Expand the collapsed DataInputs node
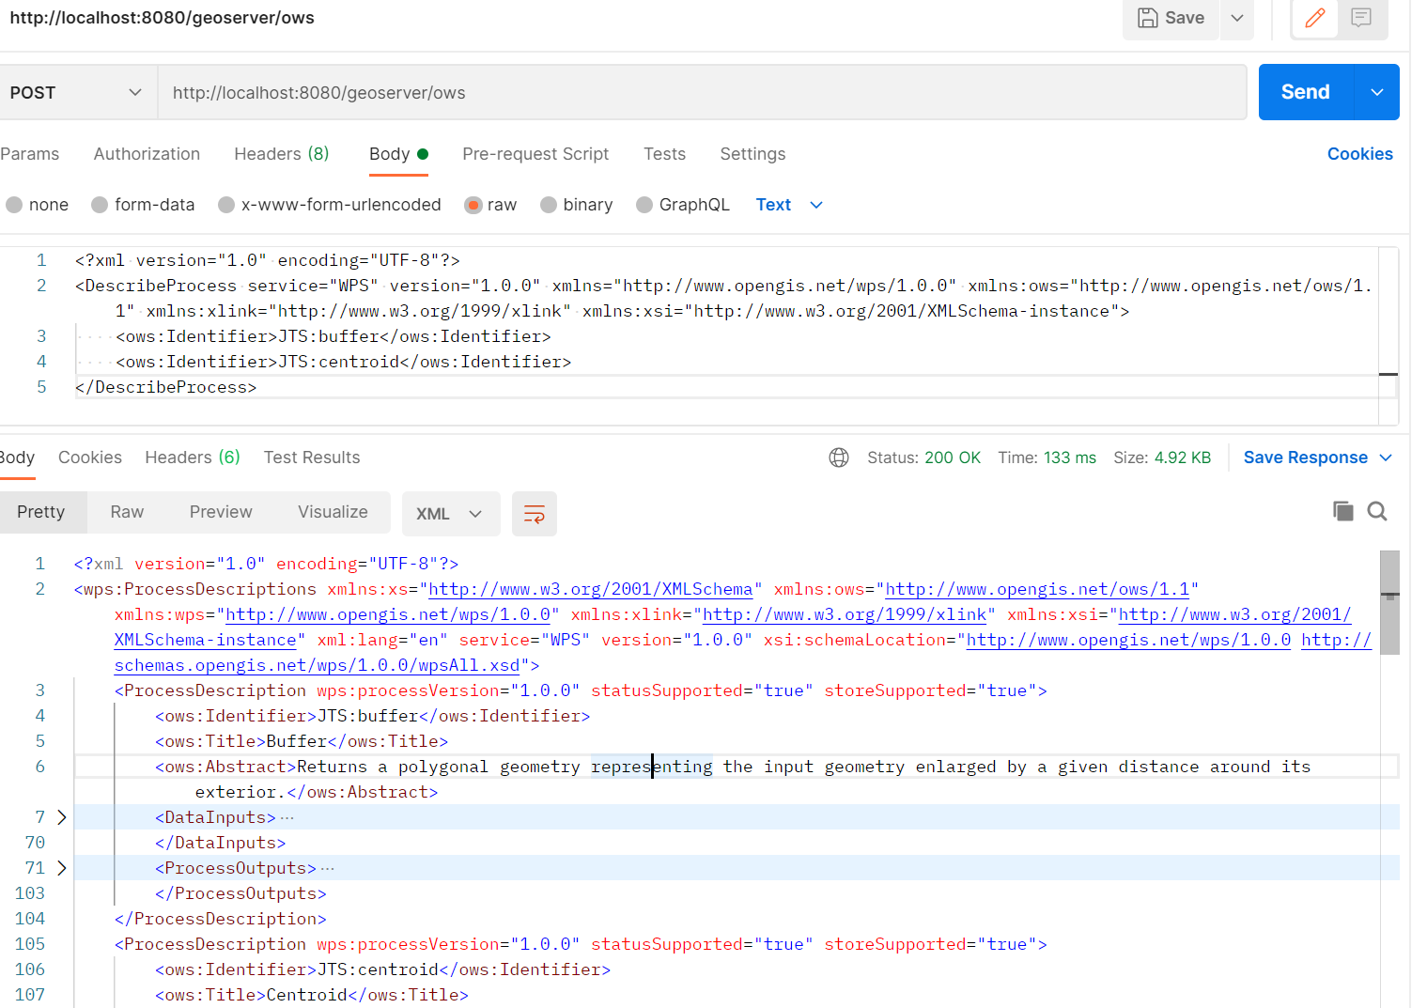 click(62, 817)
